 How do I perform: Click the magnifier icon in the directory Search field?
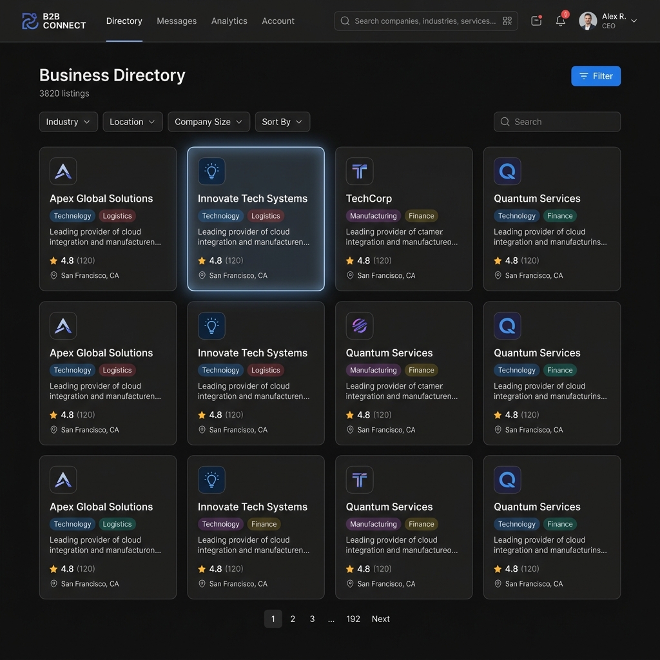pos(505,122)
